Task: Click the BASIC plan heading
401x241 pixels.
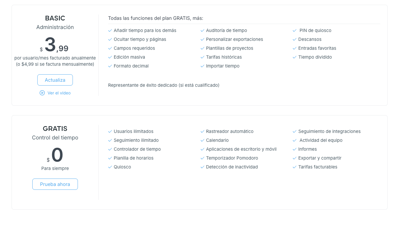Action: coord(55,18)
